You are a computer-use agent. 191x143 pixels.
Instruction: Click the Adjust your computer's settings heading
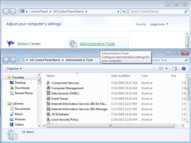[33, 24]
